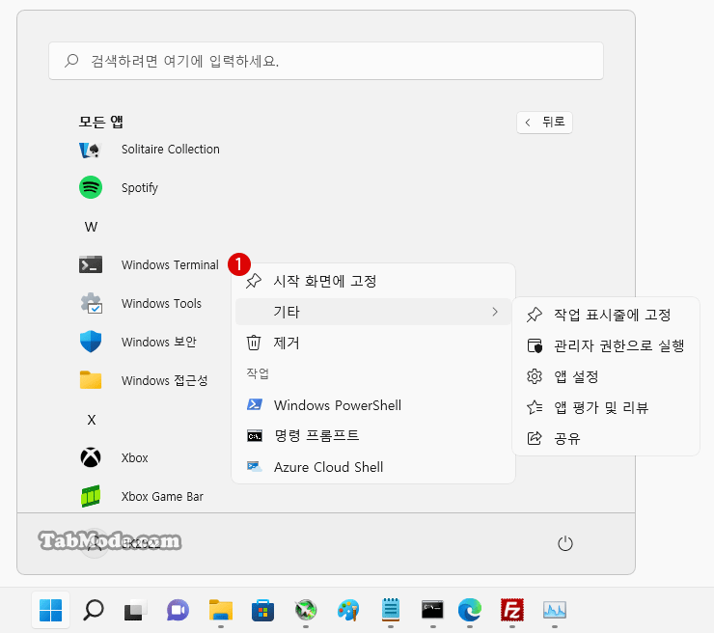Open 앱 설정 from submenu
This screenshot has width=714, height=633.
coord(606,376)
